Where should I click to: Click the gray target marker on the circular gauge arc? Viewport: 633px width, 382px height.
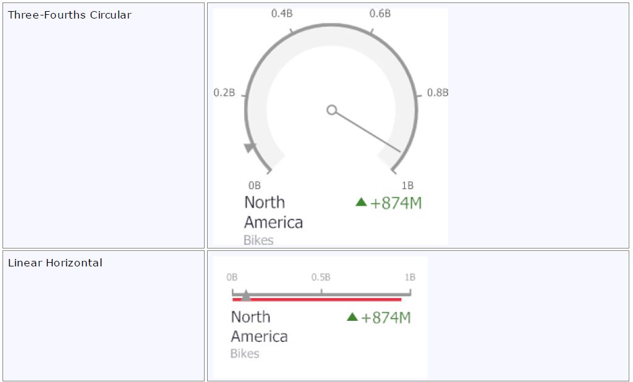[x=250, y=148]
